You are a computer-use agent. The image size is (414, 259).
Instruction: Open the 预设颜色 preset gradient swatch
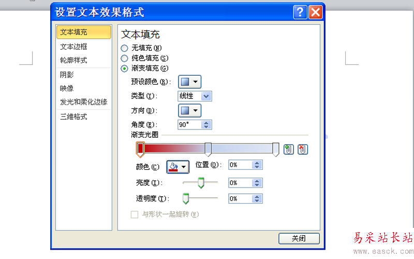click(x=189, y=82)
